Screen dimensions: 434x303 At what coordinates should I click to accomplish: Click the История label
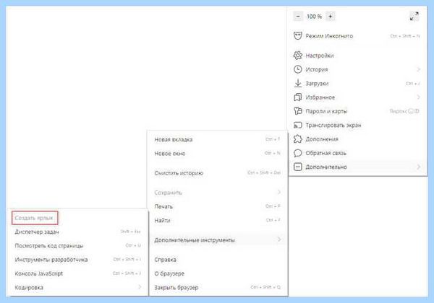pos(317,69)
